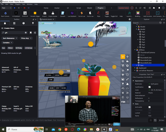This screenshot has height=132, width=166.
Task: Click the F3X redo arrow
Action: [x=127, y=88]
